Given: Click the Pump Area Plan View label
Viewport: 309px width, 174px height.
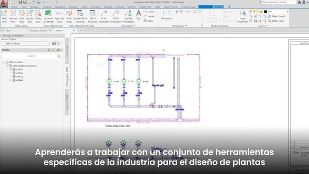Looking at the screenshot, I should (x=118, y=126).
